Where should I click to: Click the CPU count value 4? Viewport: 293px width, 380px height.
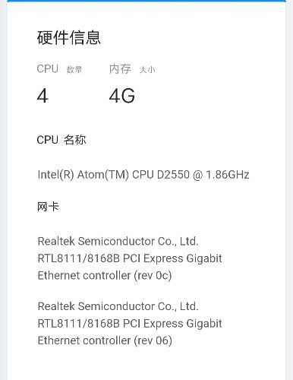point(43,96)
